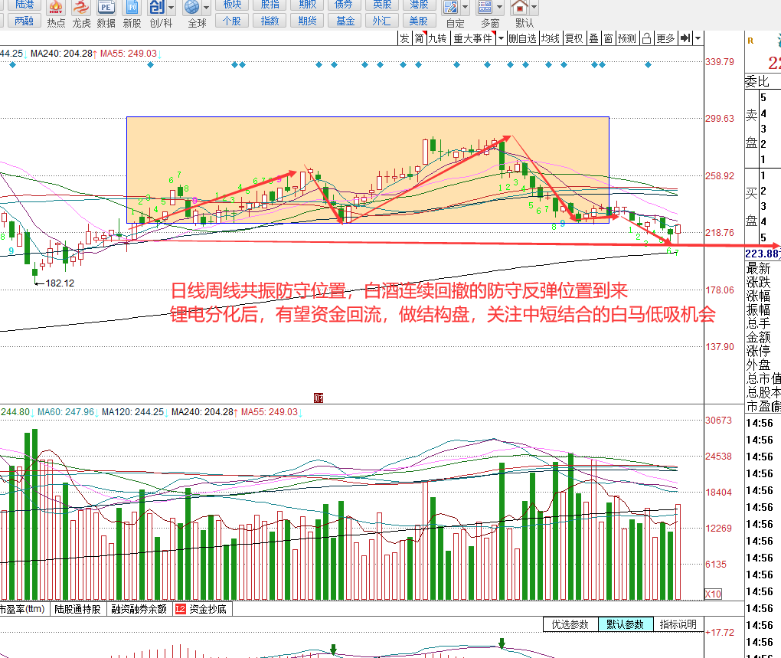Viewport: 781px width, 658px height.
Task: Open the dropdown after the jump arrow
Action: [x=698, y=38]
